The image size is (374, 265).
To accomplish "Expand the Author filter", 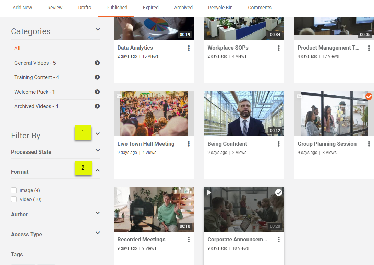I will click(98, 213).
